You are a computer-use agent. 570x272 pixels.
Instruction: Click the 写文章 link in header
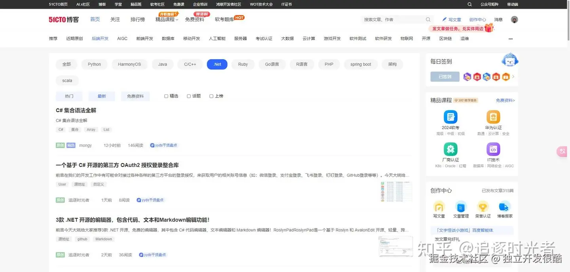coord(452,19)
